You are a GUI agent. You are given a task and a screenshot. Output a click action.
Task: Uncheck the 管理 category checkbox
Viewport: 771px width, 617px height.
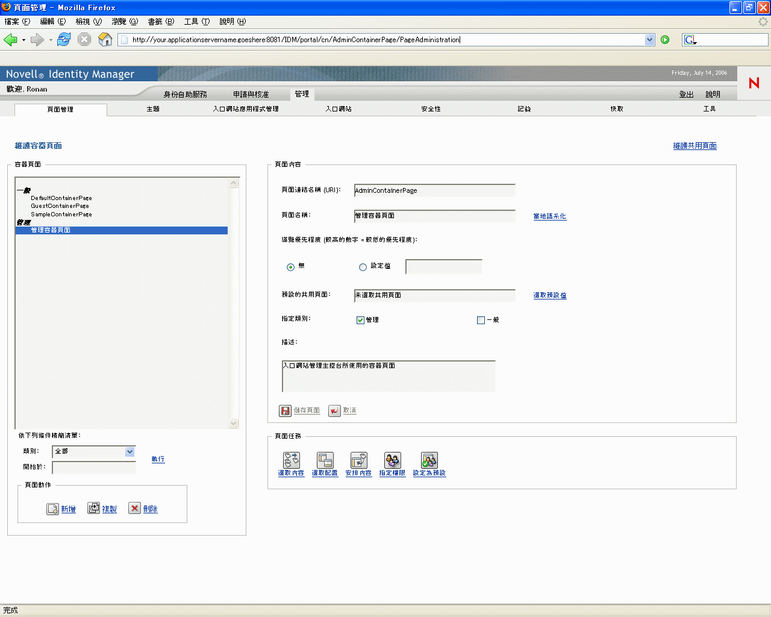click(360, 320)
